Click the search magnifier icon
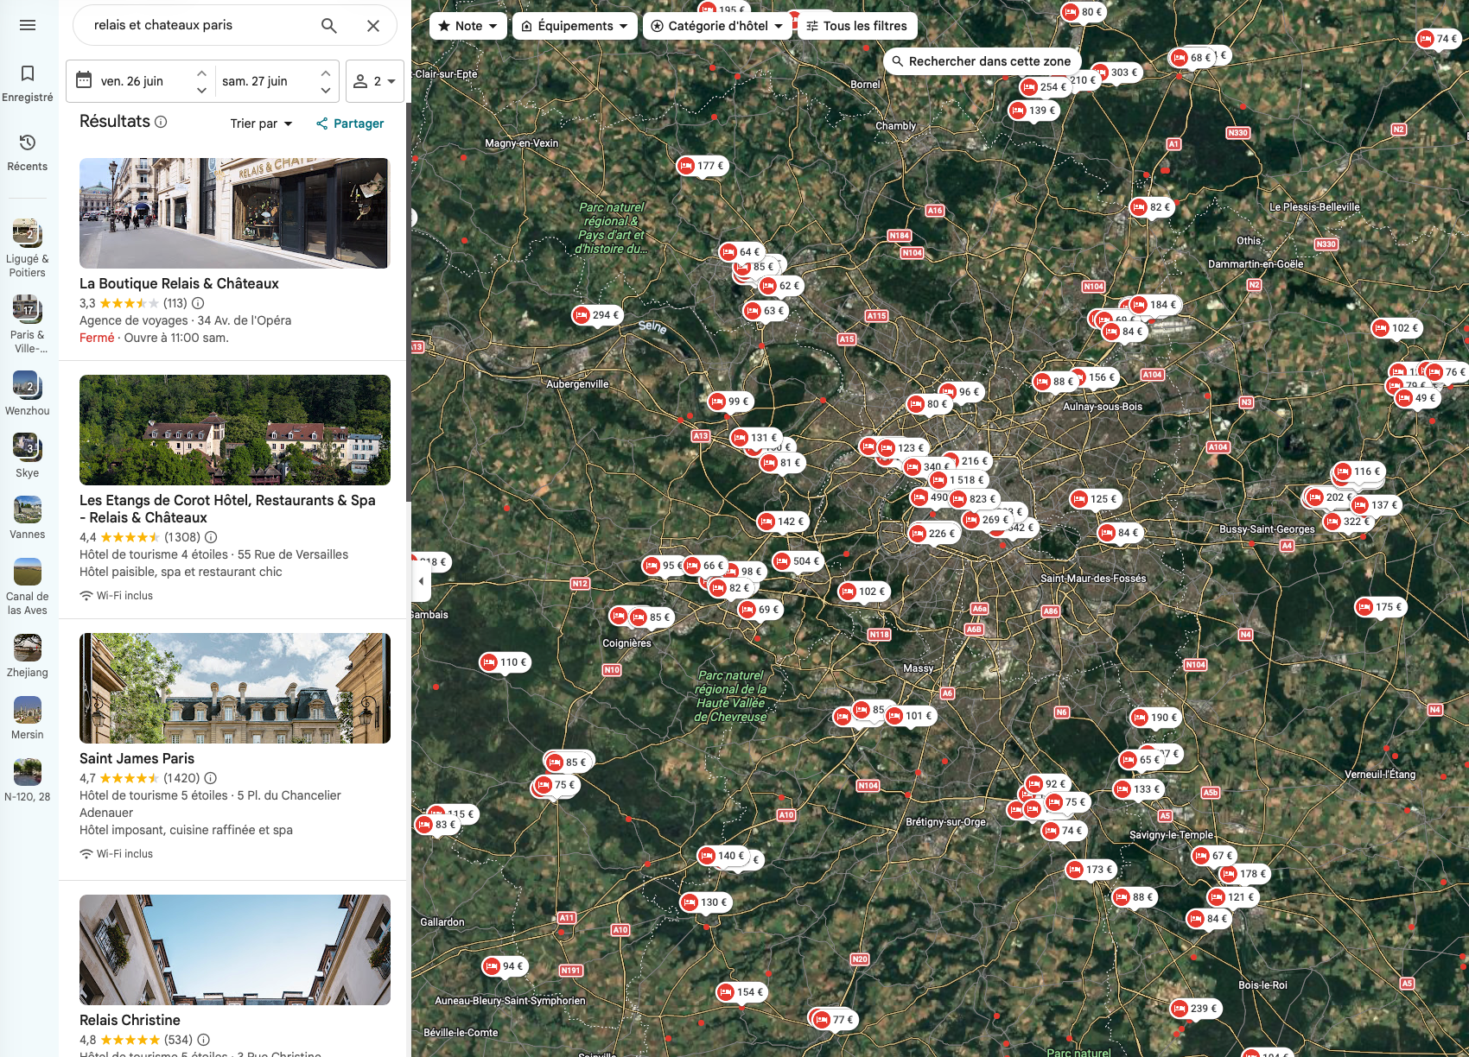Screen dimensions: 1469x1057 [x=329, y=26]
